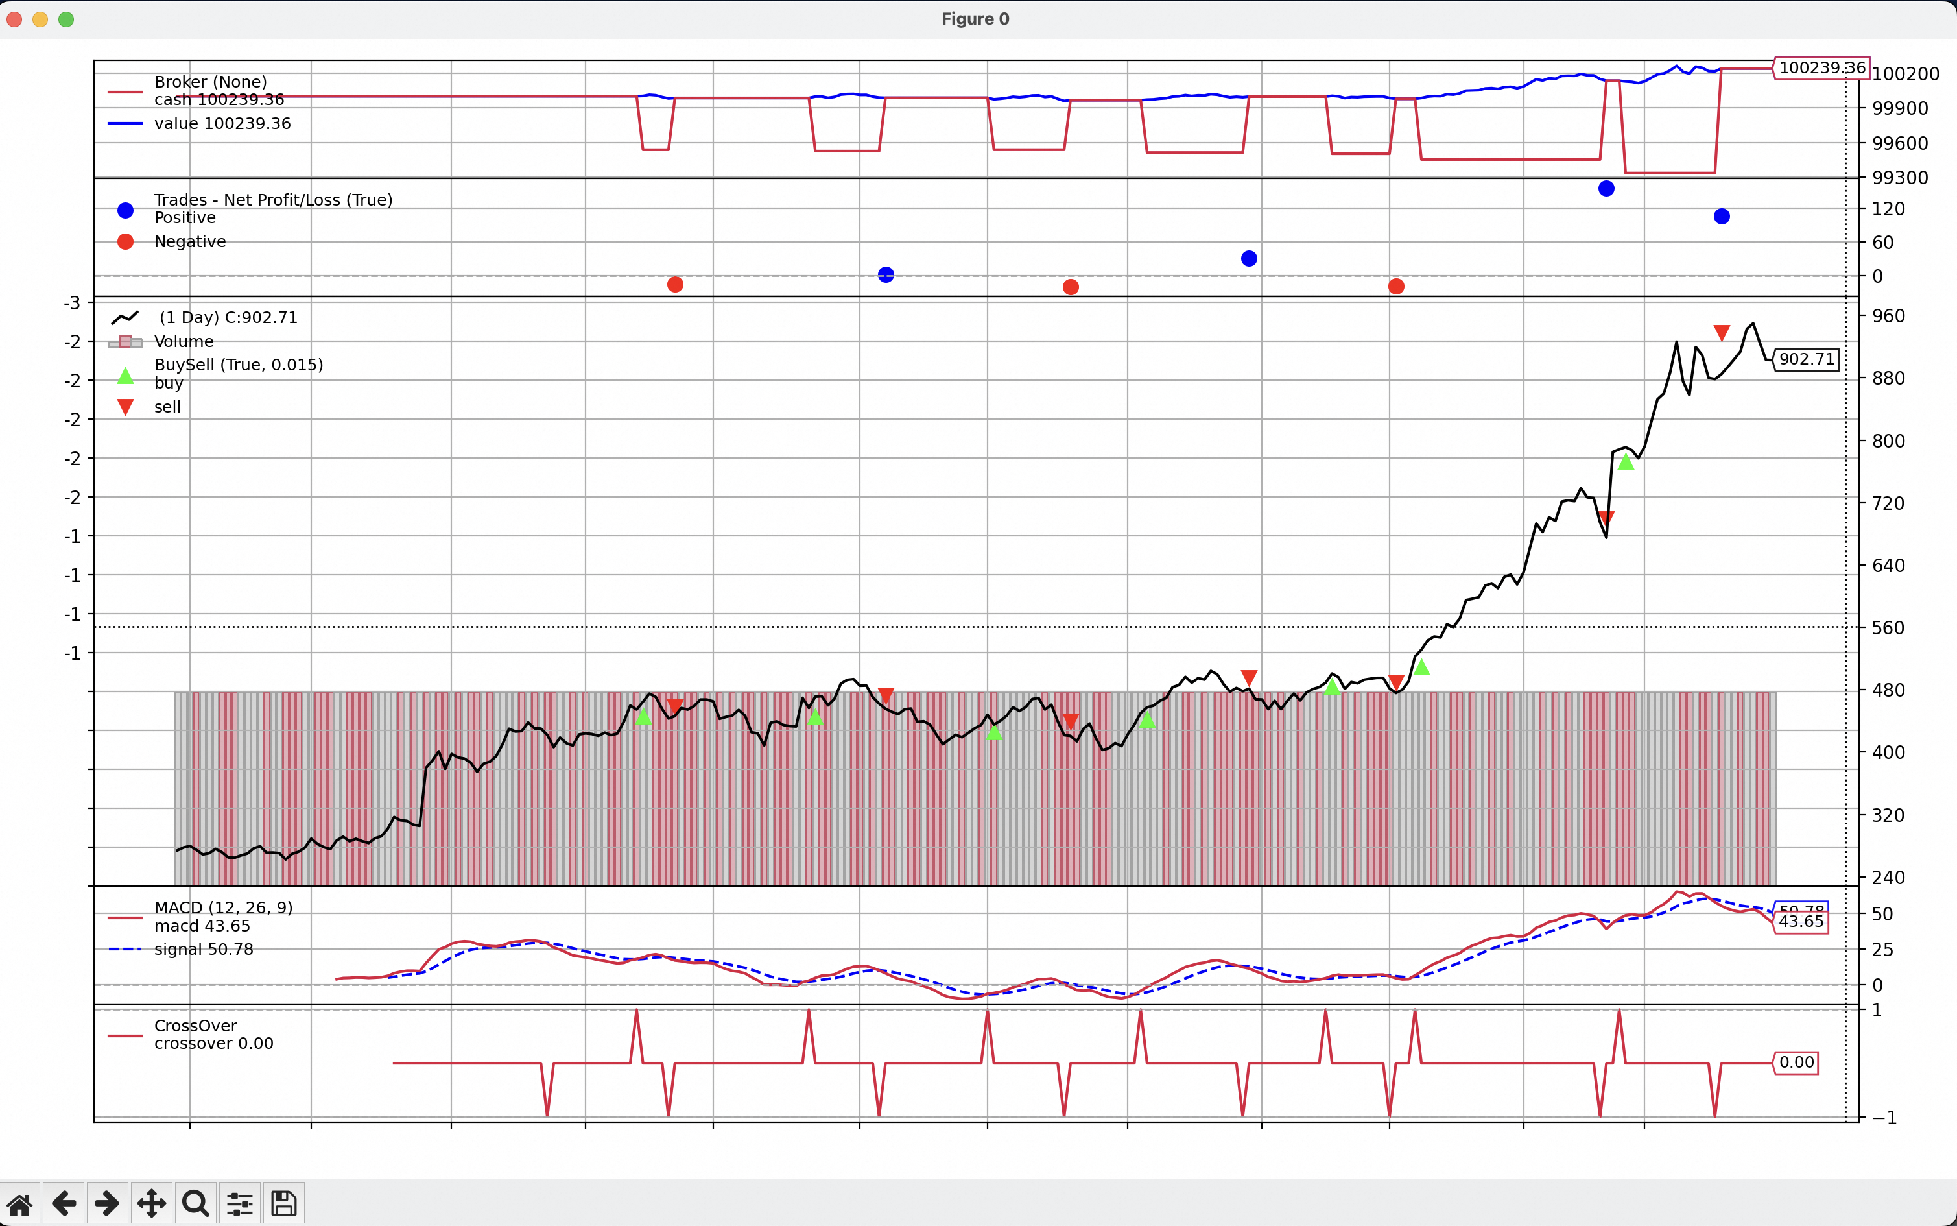Click the Volume legend swatch
This screenshot has width=1957, height=1226.
(x=126, y=341)
